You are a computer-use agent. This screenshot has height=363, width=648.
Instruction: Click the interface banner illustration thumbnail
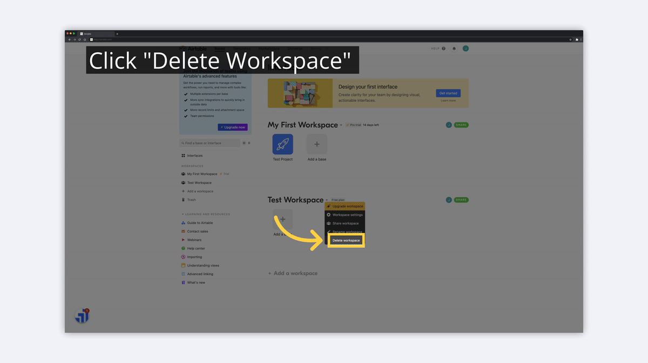coord(300,93)
